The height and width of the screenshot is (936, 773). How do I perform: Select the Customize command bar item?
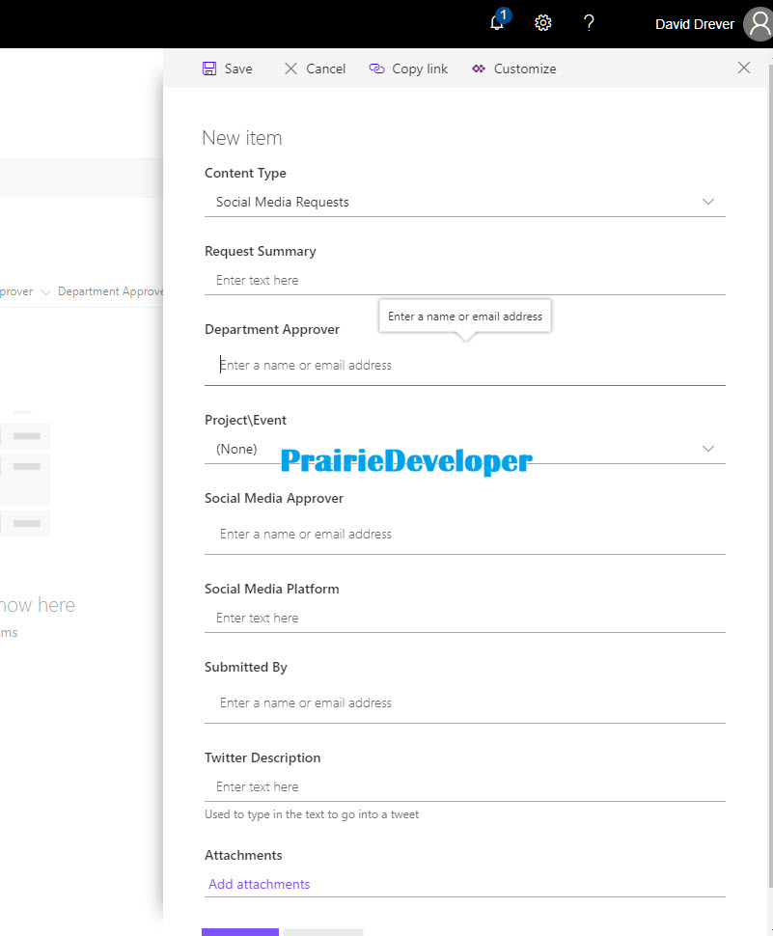[x=514, y=69]
